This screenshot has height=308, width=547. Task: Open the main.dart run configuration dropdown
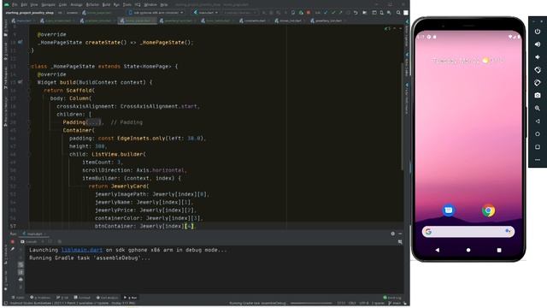(206, 13)
